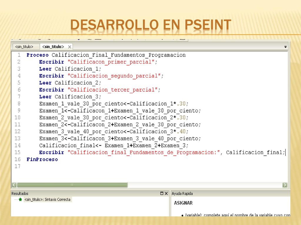Click the string "Calificacion_segundo_parcial"
Viewport: 301px width, 225px height.
point(114,76)
